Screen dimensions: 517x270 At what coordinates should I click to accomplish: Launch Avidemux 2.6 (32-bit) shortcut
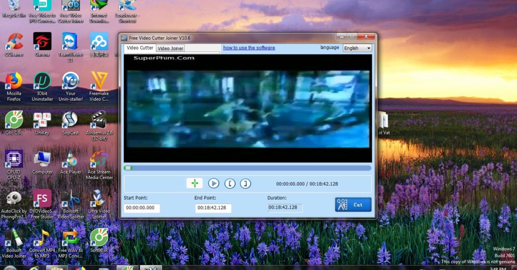click(99, 126)
